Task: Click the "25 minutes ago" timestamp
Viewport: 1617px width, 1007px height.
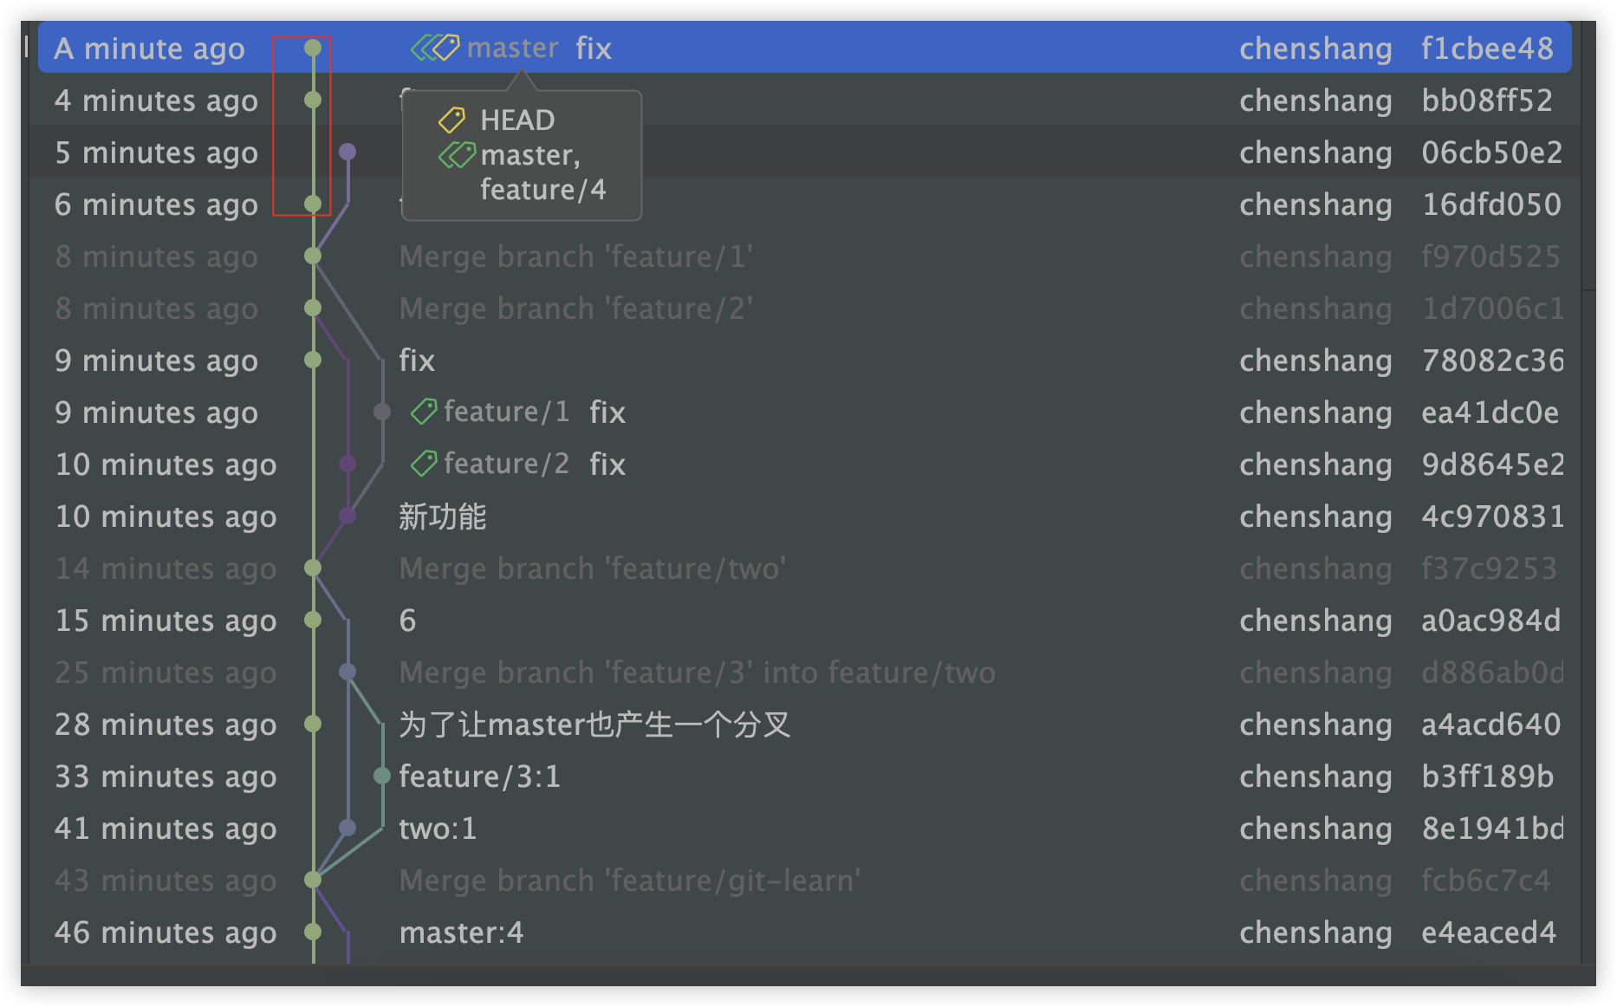Action: (x=166, y=672)
